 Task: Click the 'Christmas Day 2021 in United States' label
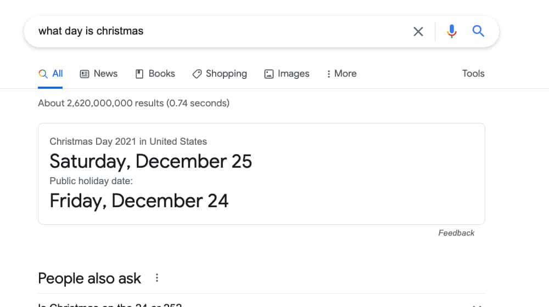(x=128, y=141)
